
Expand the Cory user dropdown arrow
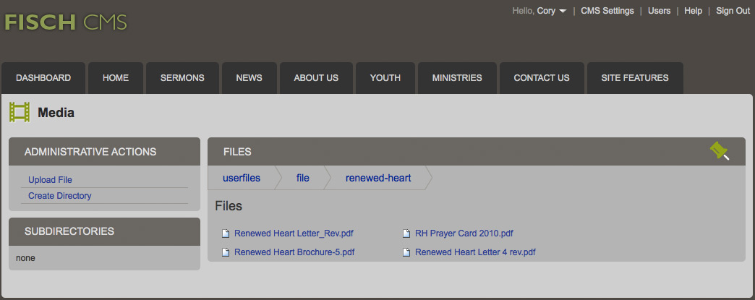click(563, 11)
